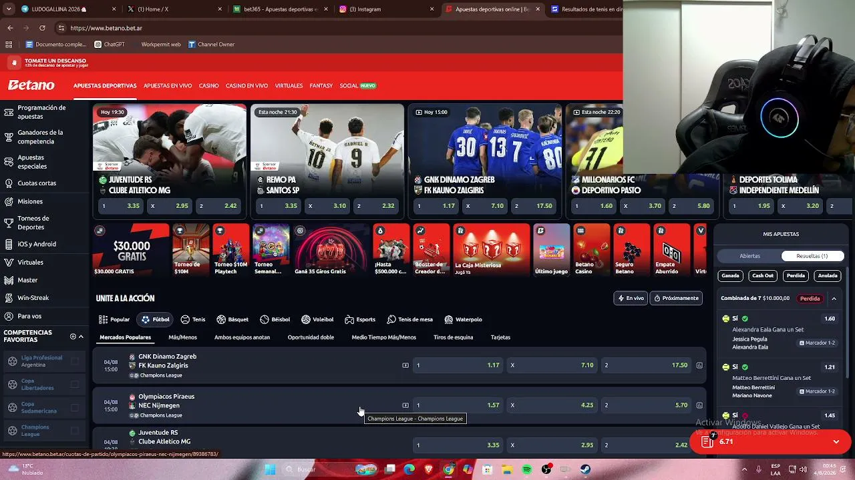Open the La Caja Misteriosa promo
The width and height of the screenshot is (855, 480).
492,250
